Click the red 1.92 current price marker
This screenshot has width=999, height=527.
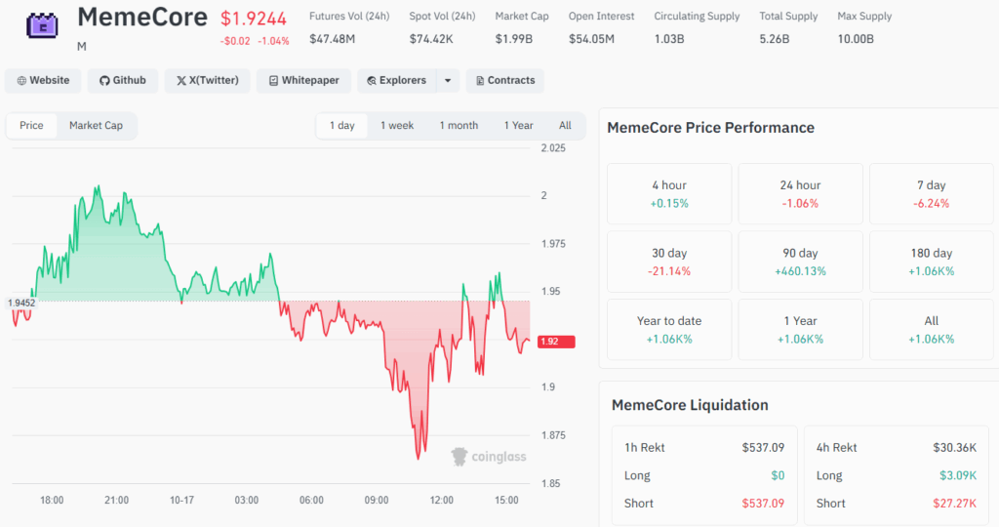coord(556,342)
